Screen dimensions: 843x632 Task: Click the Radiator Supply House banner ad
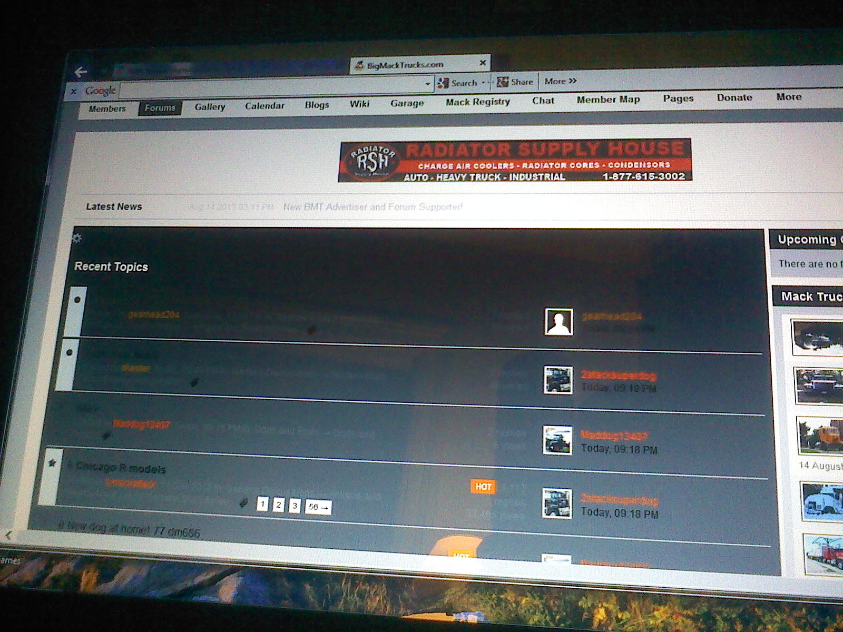pyautogui.click(x=515, y=161)
